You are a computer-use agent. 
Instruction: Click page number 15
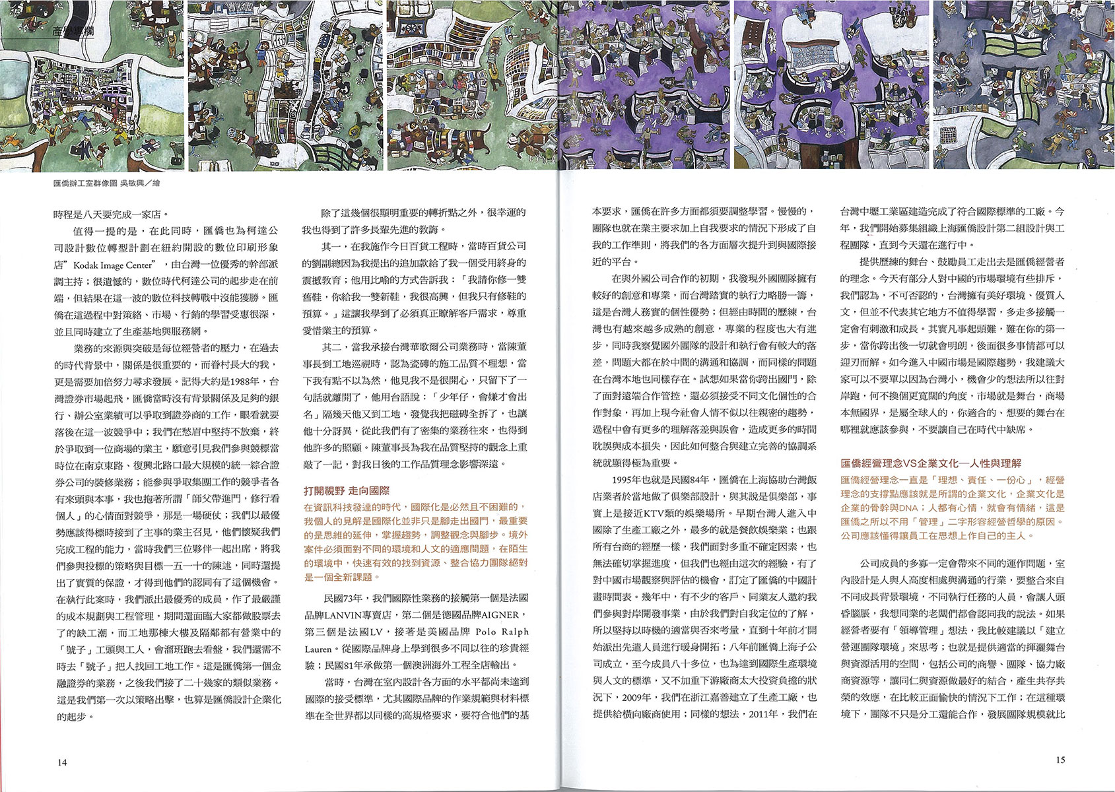[1060, 760]
